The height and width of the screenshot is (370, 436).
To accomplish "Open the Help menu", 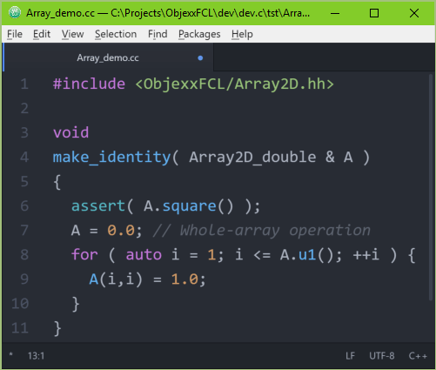I will coord(242,34).
